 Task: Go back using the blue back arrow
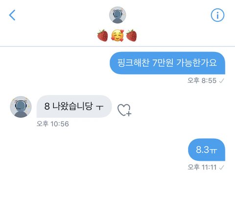tap(12, 15)
